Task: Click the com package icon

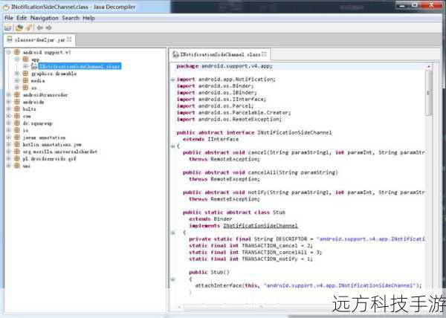Action: point(17,116)
